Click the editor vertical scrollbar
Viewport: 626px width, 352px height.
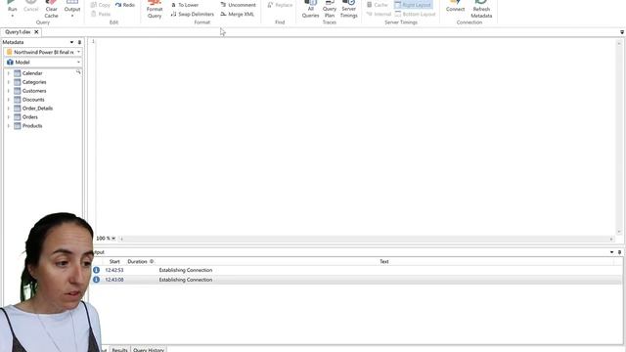pyautogui.click(x=619, y=137)
